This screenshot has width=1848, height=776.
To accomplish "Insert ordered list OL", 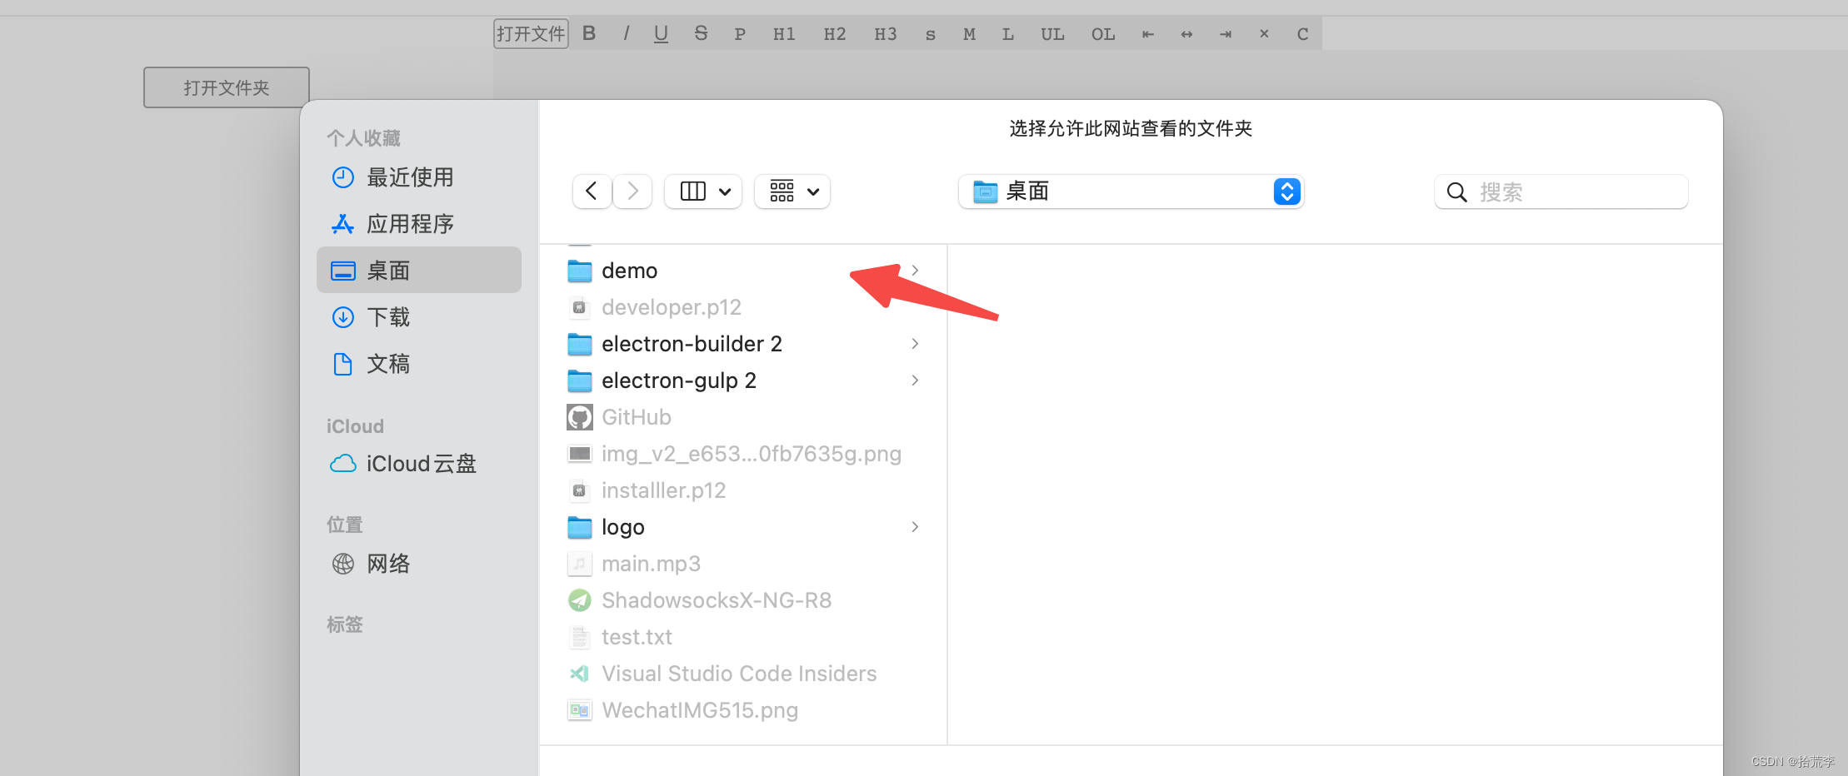I will (x=1103, y=34).
